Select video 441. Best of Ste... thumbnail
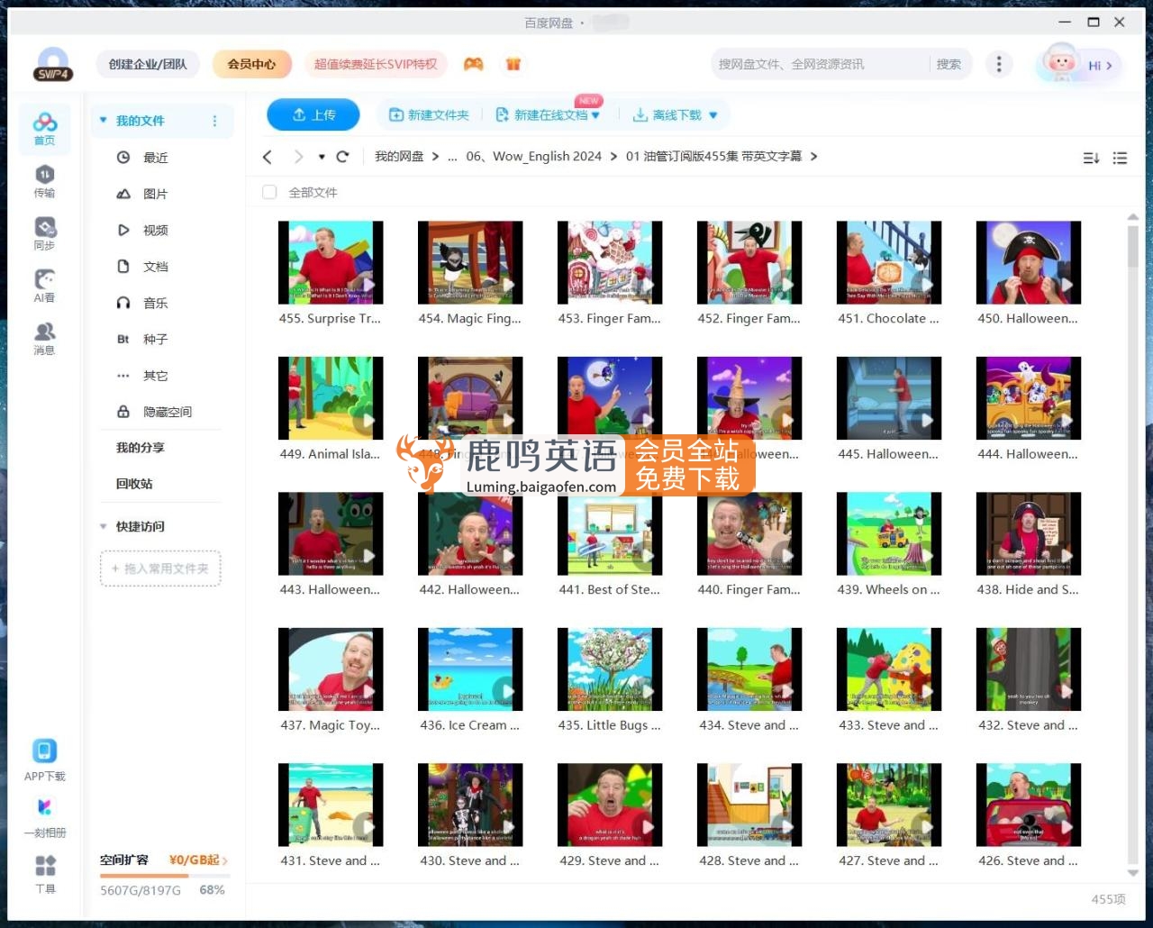Viewport: 1153px width, 928px height. 610,533
